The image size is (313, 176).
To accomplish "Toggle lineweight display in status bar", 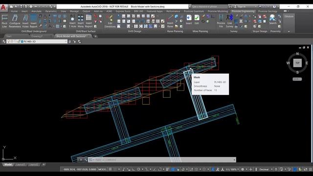I will point(167,170).
